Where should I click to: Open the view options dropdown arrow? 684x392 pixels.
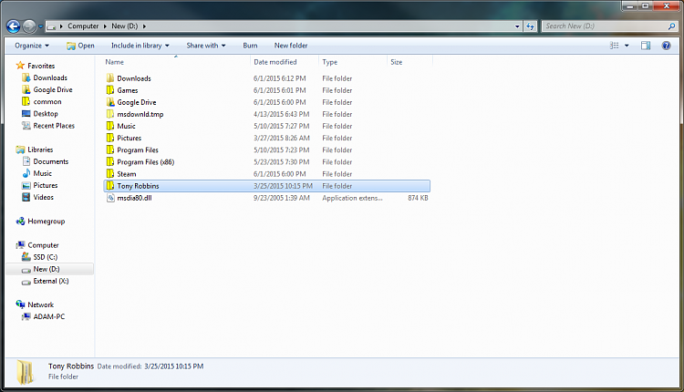tap(627, 46)
